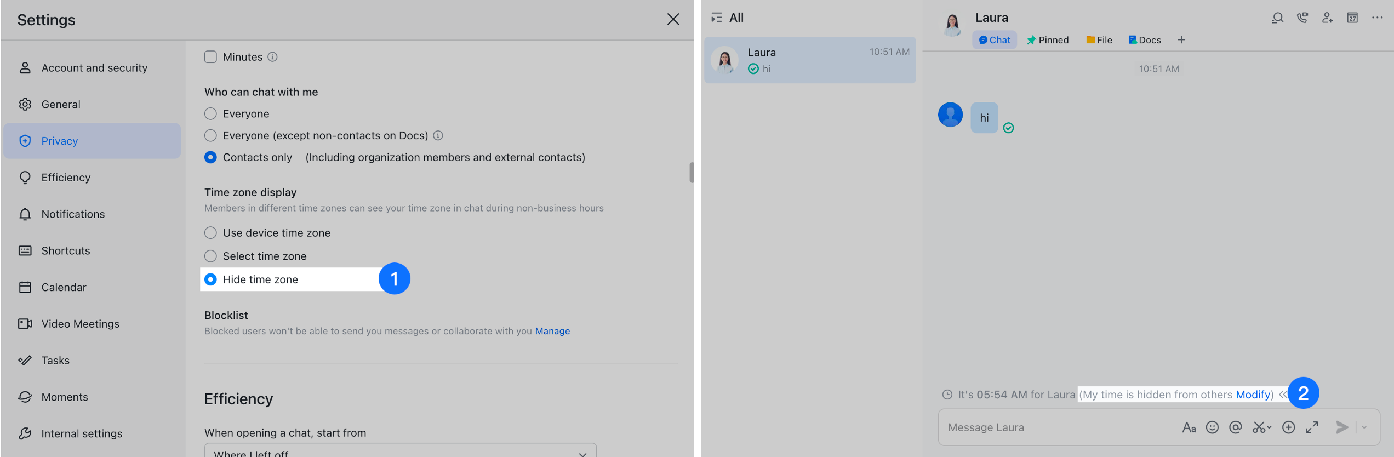The image size is (1394, 457).
Task: Click the search icon in chat header
Action: pos(1277,18)
